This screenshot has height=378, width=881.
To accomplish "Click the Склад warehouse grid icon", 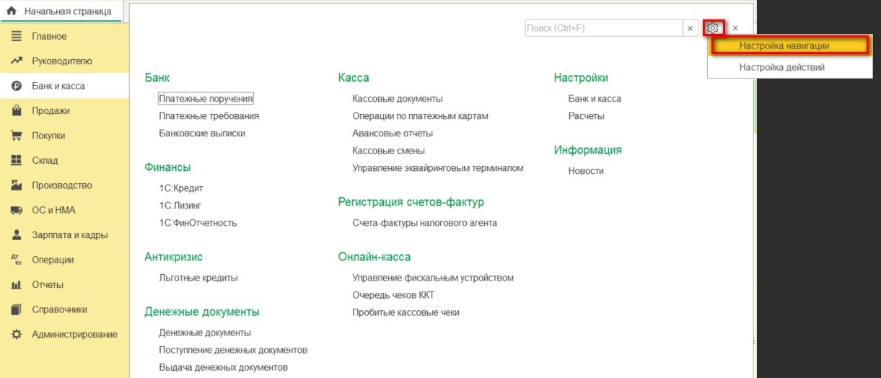I will click(x=17, y=160).
